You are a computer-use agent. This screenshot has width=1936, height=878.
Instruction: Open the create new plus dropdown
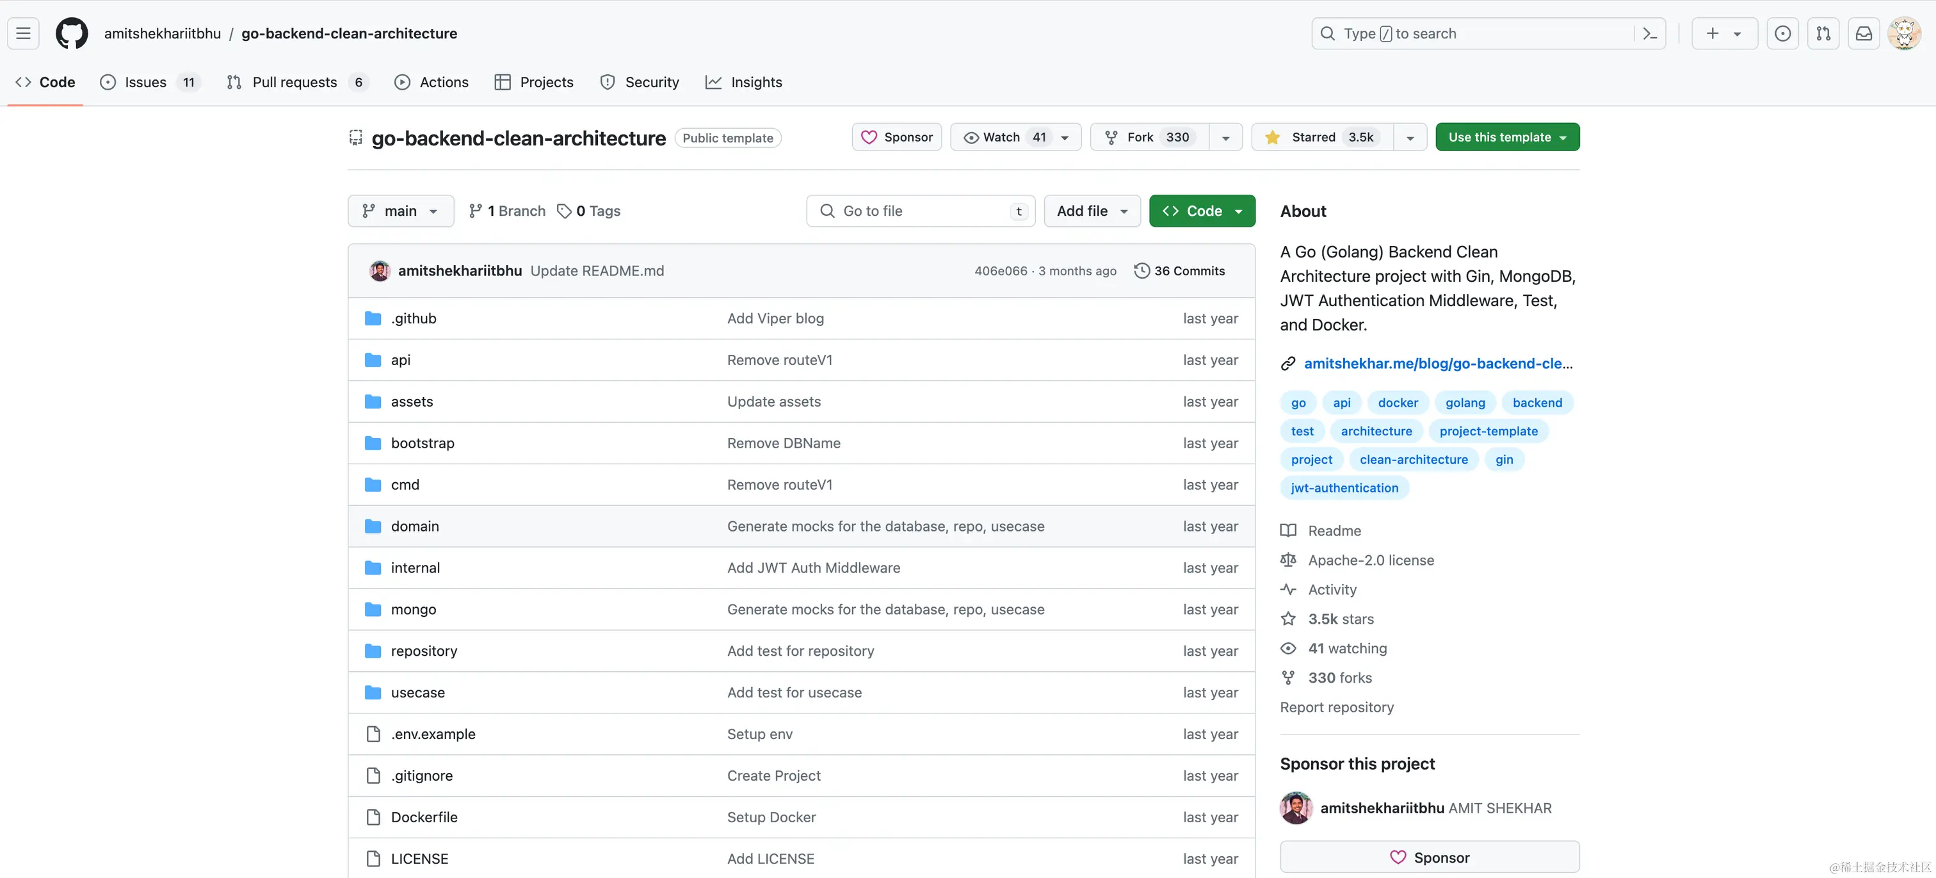(1724, 34)
